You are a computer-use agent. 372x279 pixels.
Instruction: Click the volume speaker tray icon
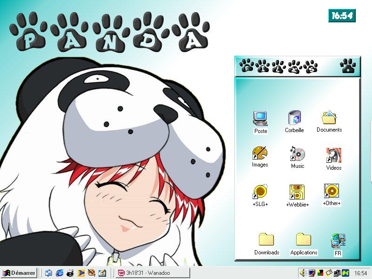(303, 273)
